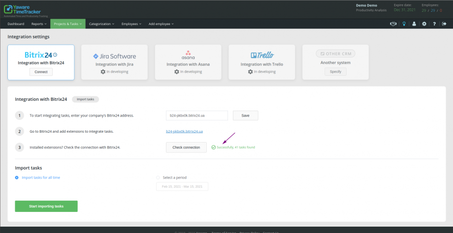Image resolution: width=453 pixels, height=233 pixels.
Task: Click the Bitrix24 logo in the integration card
Action: 41,55
